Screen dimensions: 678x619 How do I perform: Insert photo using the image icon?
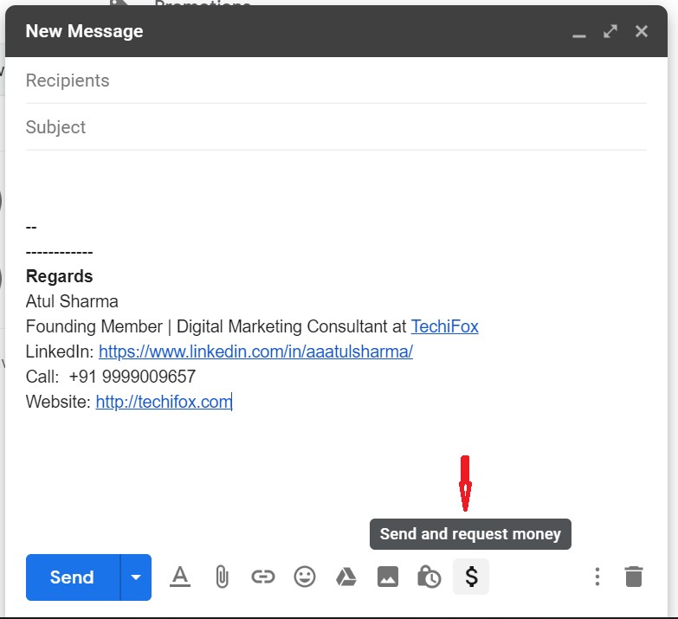[388, 577]
